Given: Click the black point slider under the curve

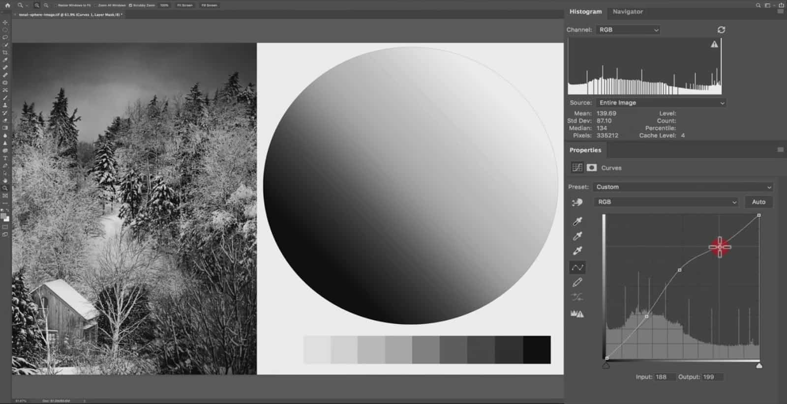Looking at the screenshot, I should pyautogui.click(x=606, y=366).
